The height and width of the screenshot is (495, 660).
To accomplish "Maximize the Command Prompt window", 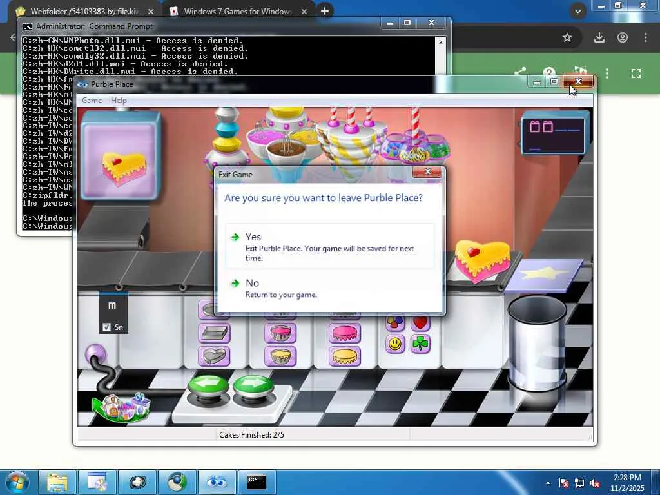I will (407, 23).
